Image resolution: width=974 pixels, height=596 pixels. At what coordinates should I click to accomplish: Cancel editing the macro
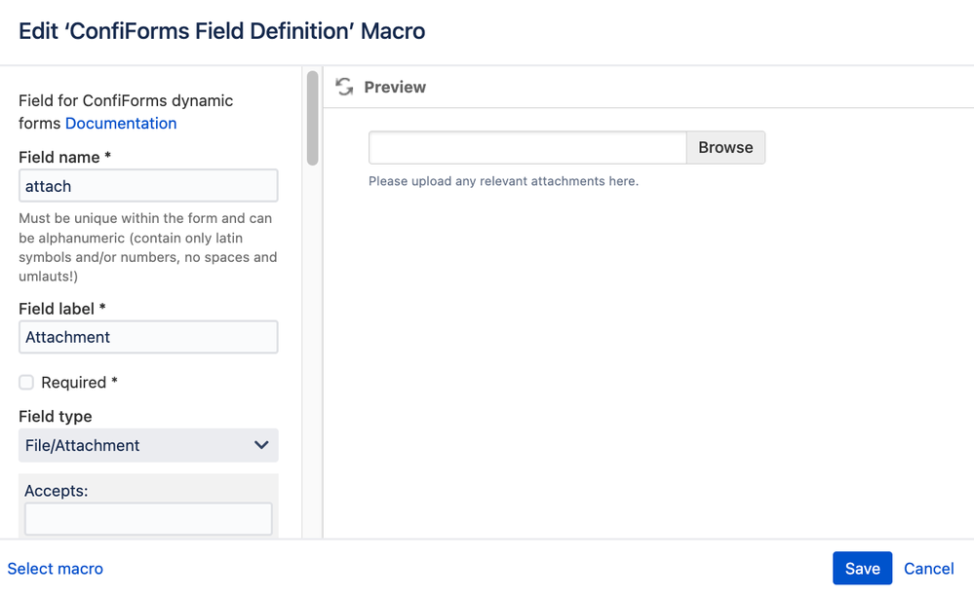pyautogui.click(x=928, y=569)
